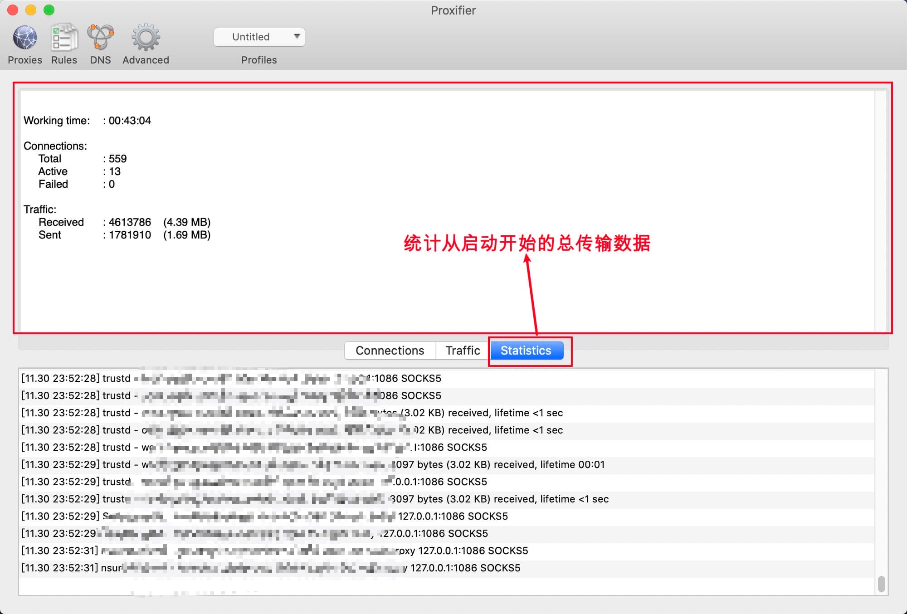Open the Advanced gear icon

(x=146, y=38)
